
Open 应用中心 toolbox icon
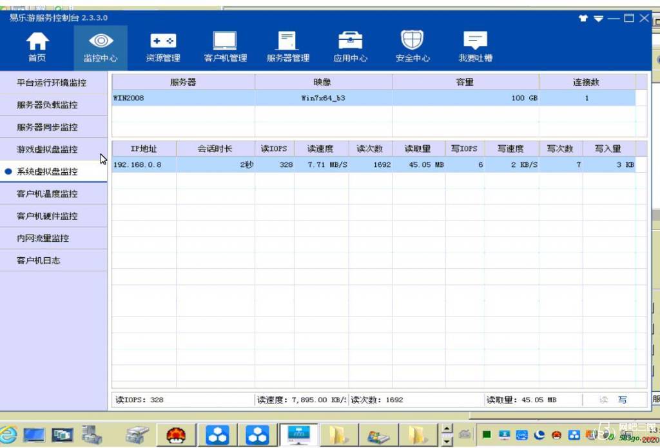point(350,48)
